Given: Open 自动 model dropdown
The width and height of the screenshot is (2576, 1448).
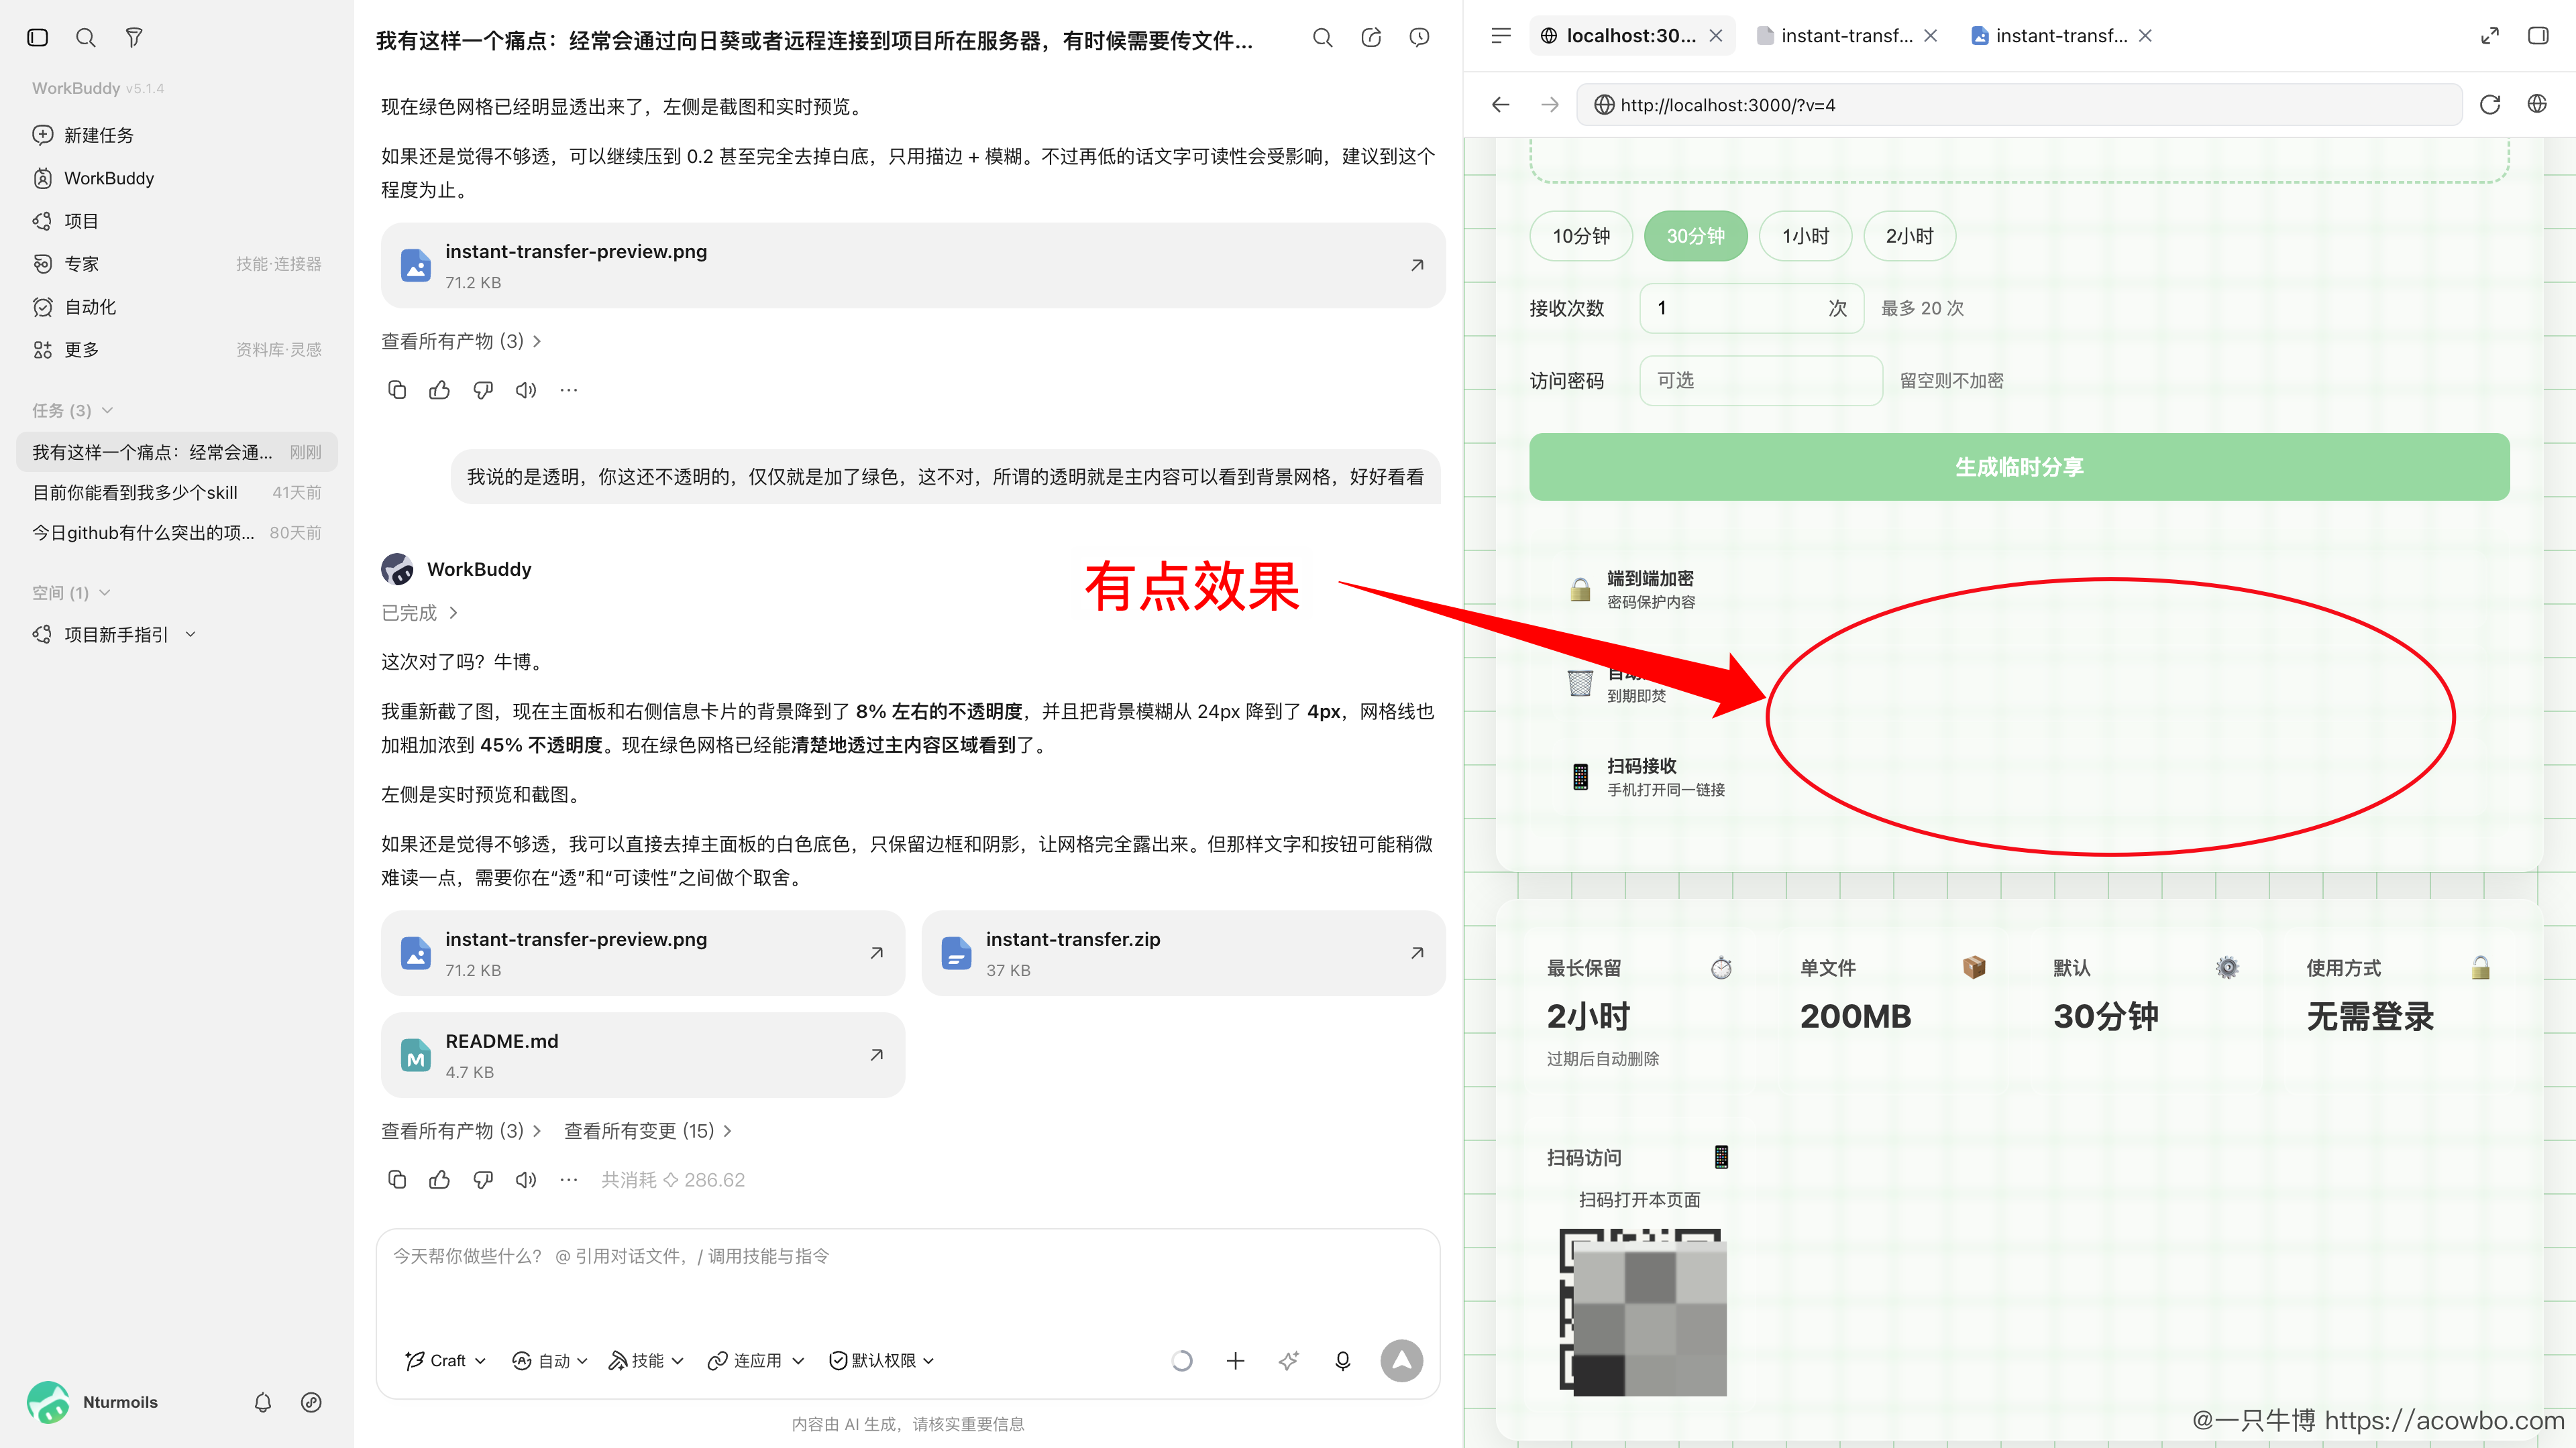Looking at the screenshot, I should click(x=550, y=1361).
